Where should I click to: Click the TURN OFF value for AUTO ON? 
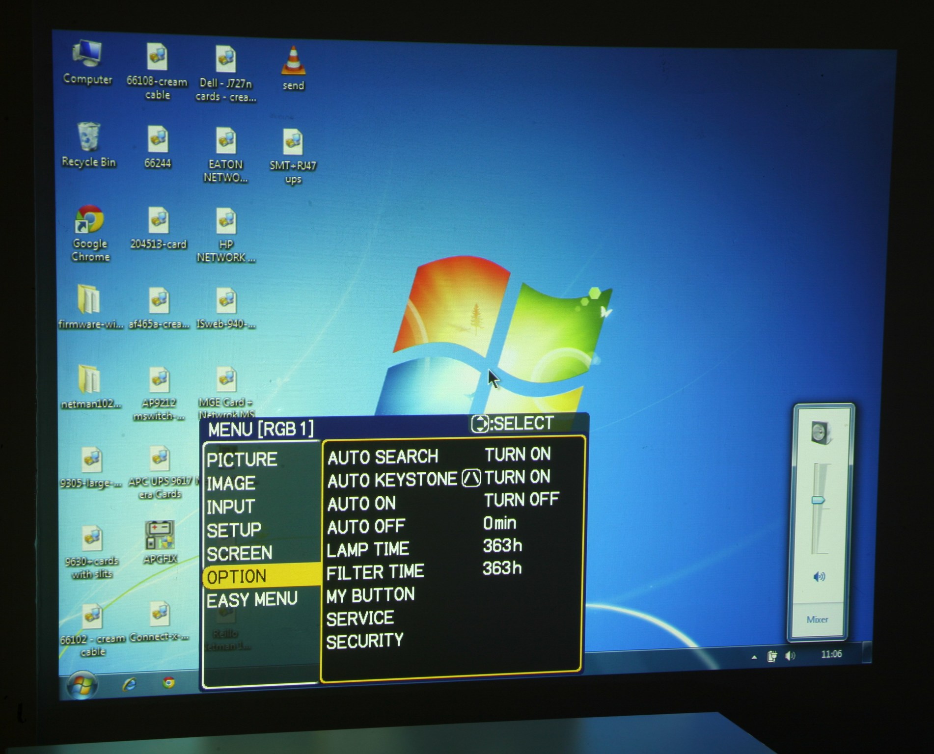point(521,500)
